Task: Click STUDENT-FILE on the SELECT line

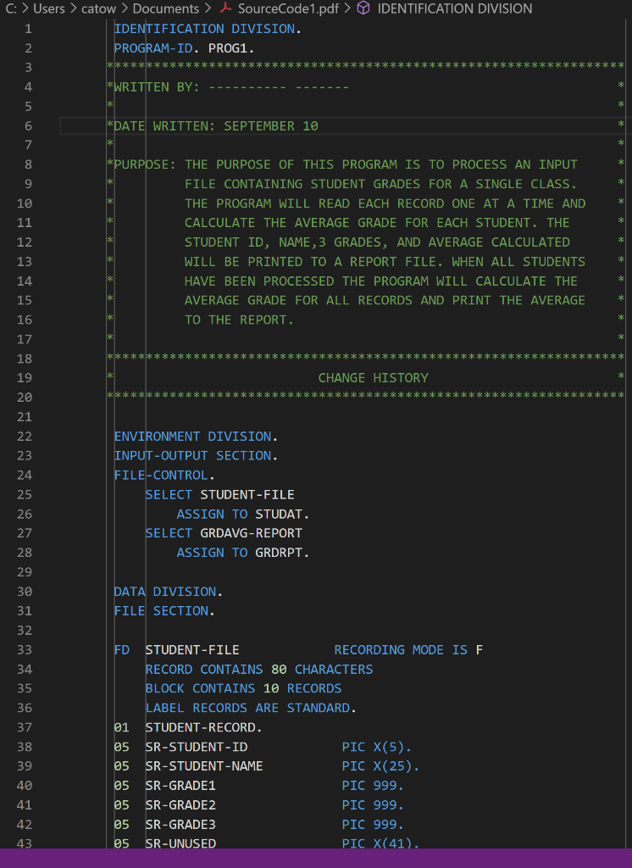Action: click(x=247, y=495)
